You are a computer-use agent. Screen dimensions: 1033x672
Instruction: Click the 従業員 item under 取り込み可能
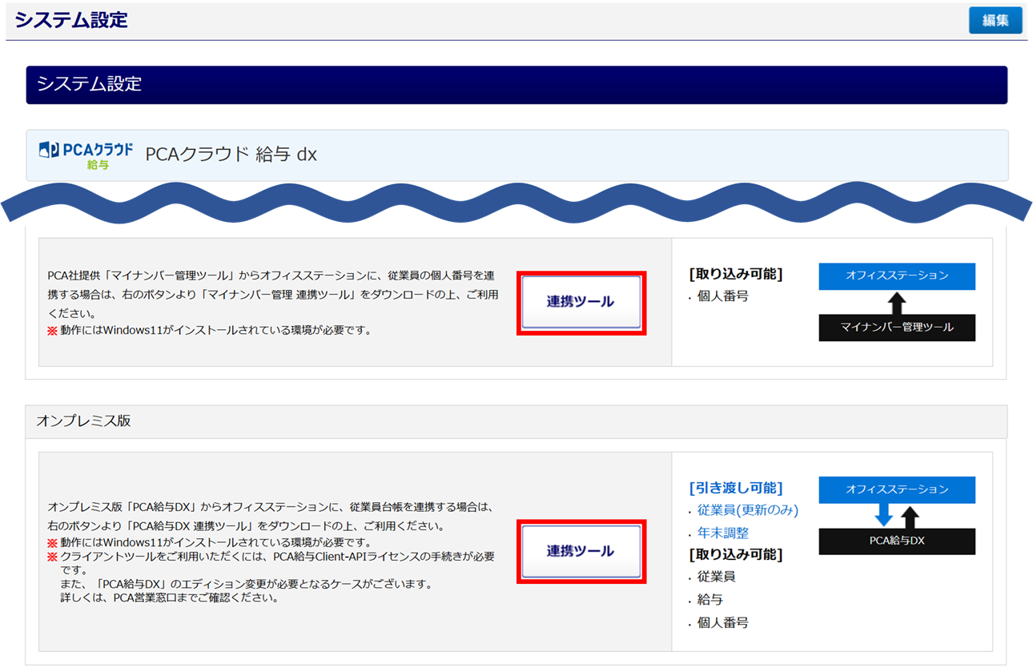pyautogui.click(x=716, y=577)
